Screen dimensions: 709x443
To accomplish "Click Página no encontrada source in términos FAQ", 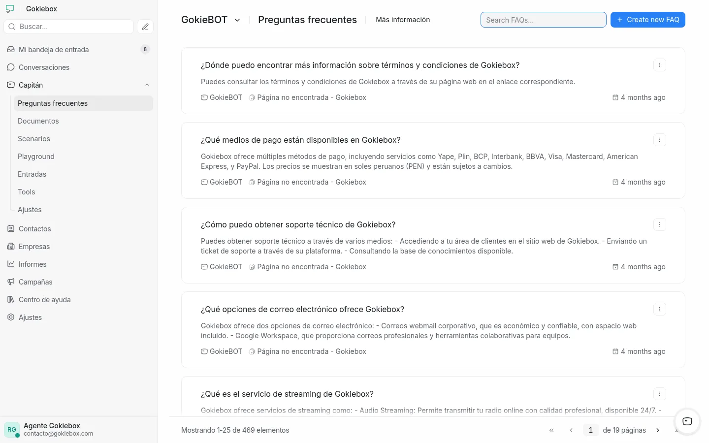I will pos(308,97).
